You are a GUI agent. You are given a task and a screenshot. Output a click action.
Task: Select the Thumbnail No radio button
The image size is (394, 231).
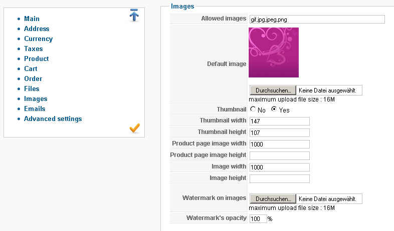pyautogui.click(x=253, y=109)
